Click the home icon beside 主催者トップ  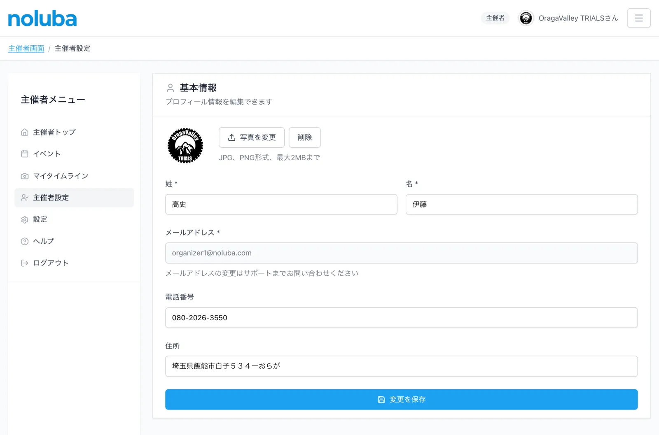[x=25, y=132]
